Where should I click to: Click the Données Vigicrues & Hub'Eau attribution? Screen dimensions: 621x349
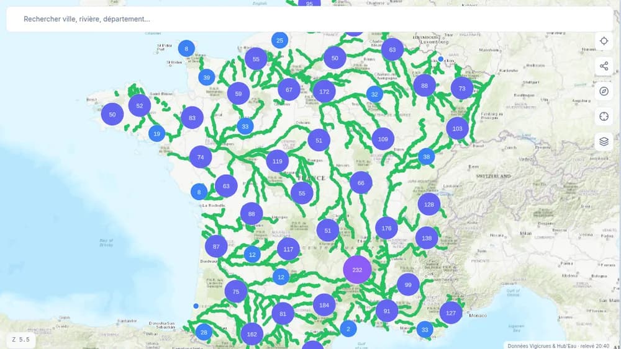point(558,346)
